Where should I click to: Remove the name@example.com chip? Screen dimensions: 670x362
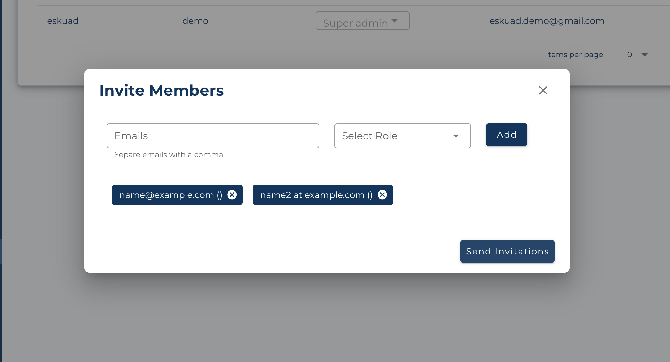coord(232,195)
